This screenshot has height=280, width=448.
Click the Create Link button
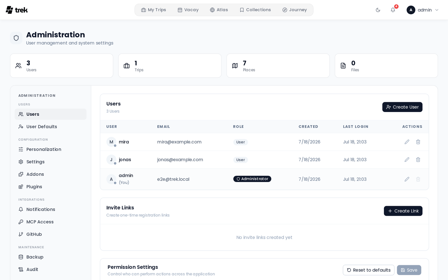tap(403, 211)
